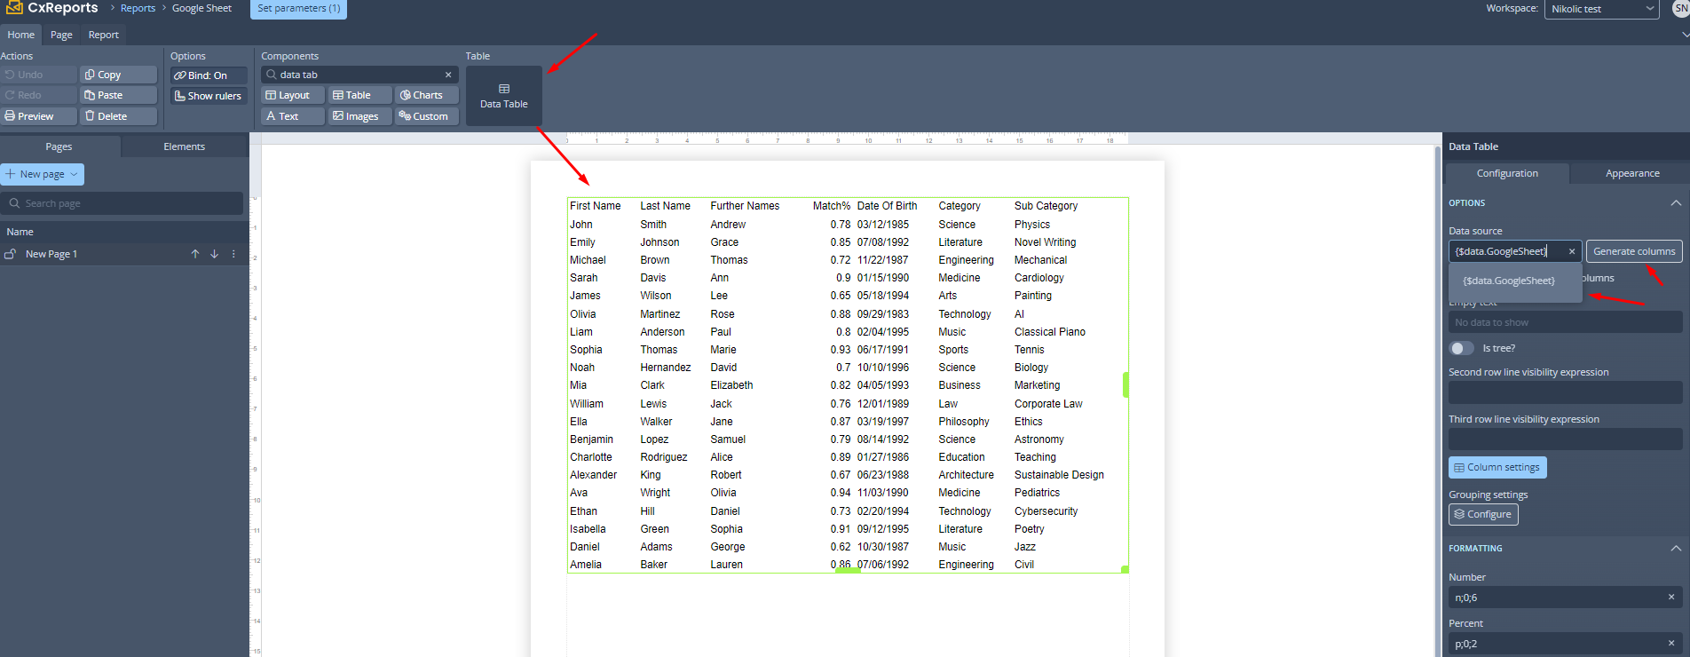Click the Generate columns button

click(1634, 251)
